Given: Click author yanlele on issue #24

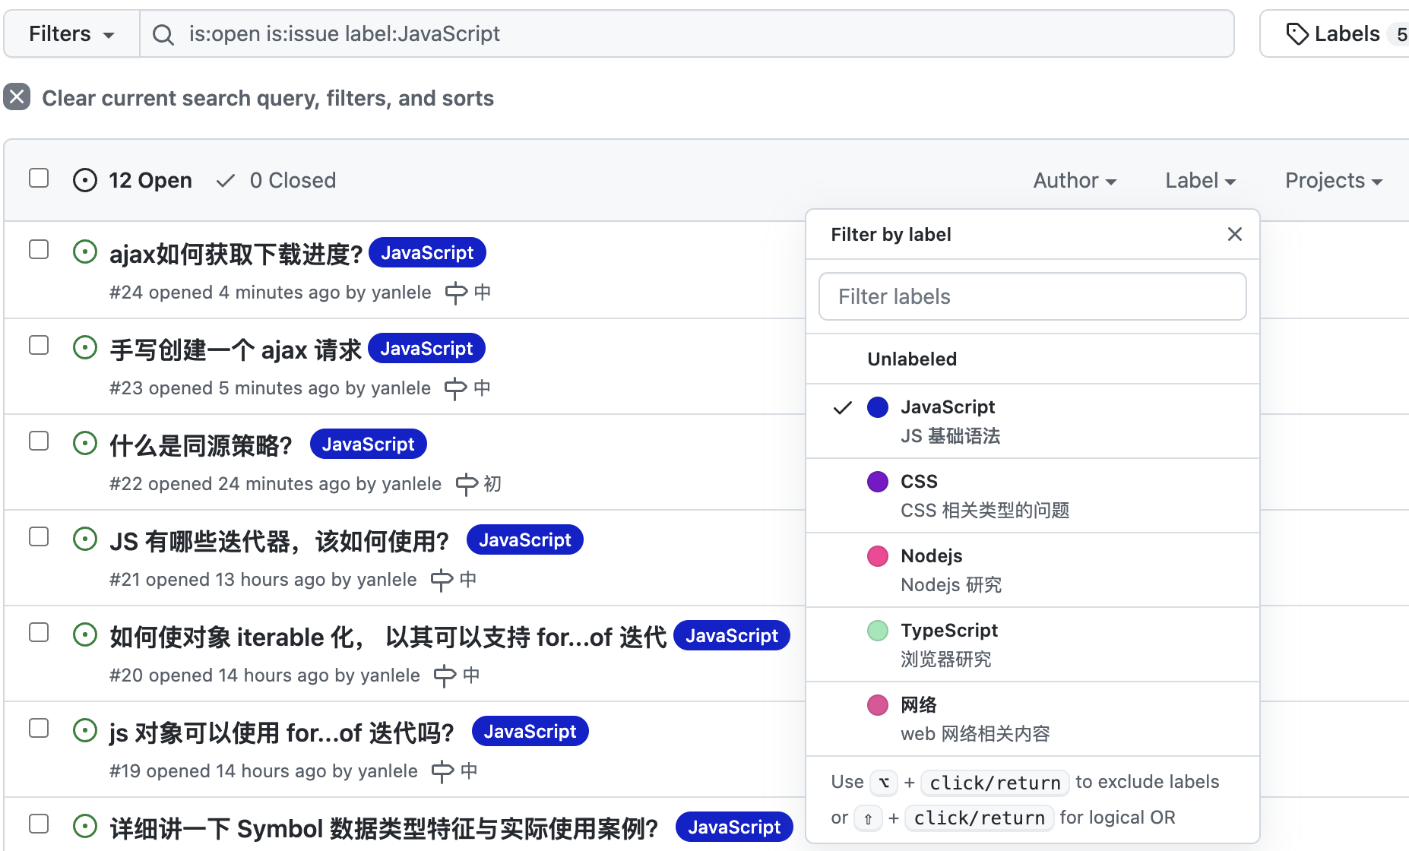Looking at the screenshot, I should pyautogui.click(x=401, y=293).
